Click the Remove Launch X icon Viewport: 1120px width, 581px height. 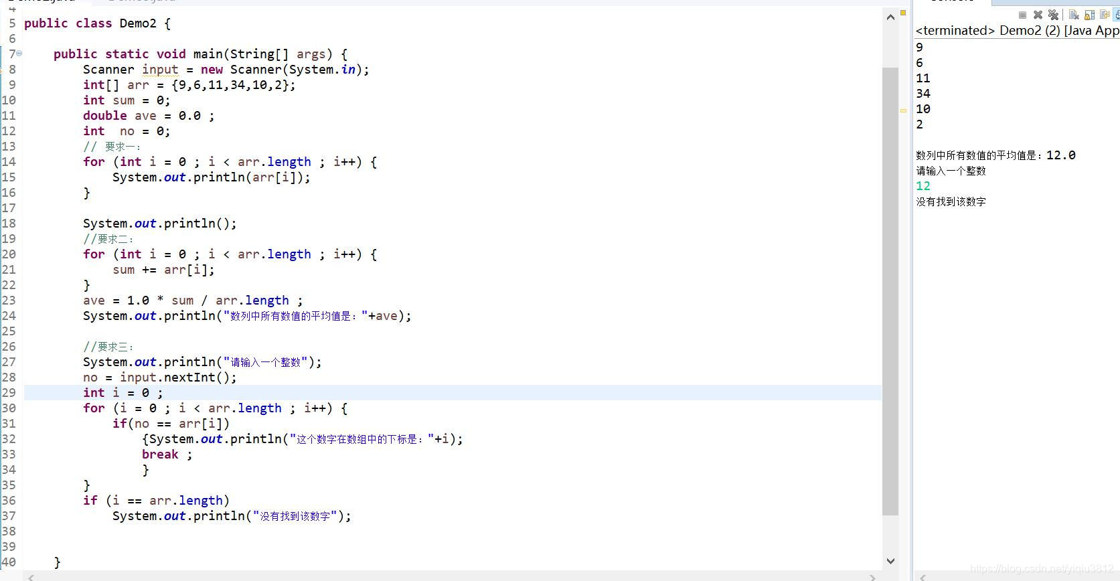point(1038,15)
